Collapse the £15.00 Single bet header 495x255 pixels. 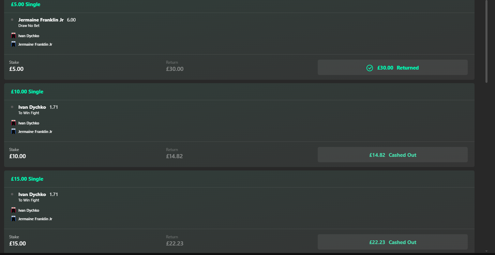tap(239, 179)
